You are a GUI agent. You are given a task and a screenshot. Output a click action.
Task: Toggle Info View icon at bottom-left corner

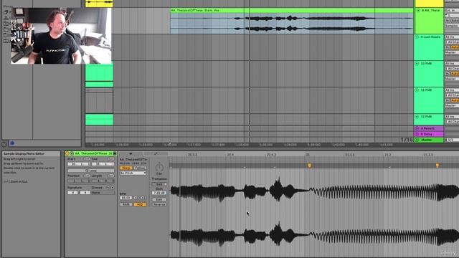pyautogui.click(x=4, y=145)
